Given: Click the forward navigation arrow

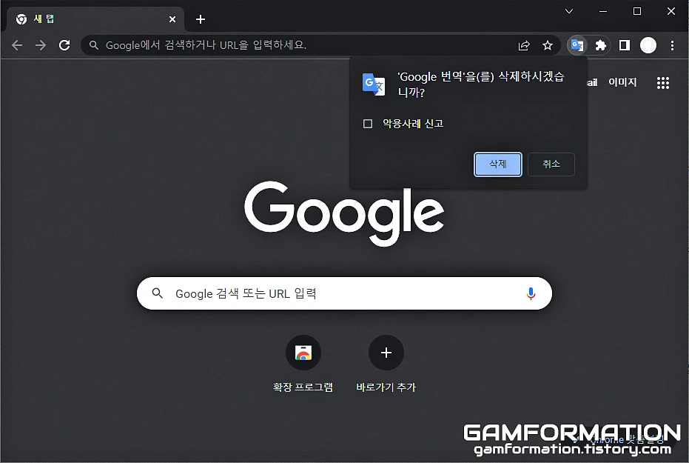Looking at the screenshot, I should [x=41, y=45].
